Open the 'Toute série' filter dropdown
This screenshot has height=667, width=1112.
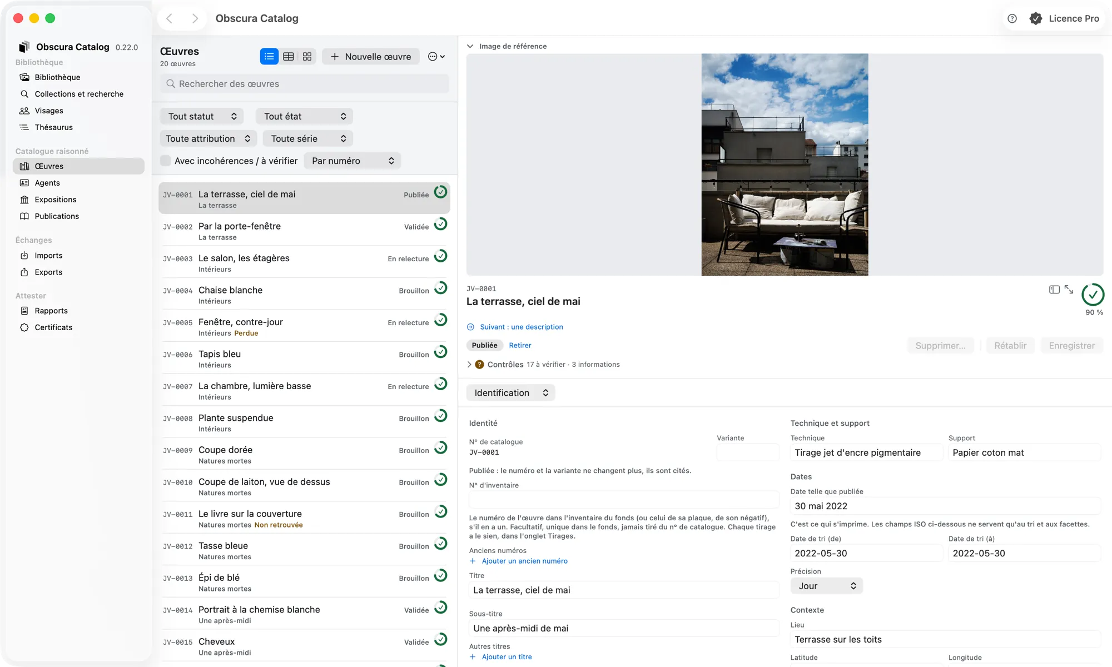(308, 138)
